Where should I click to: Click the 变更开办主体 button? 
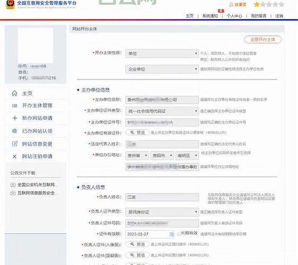pos(263,39)
